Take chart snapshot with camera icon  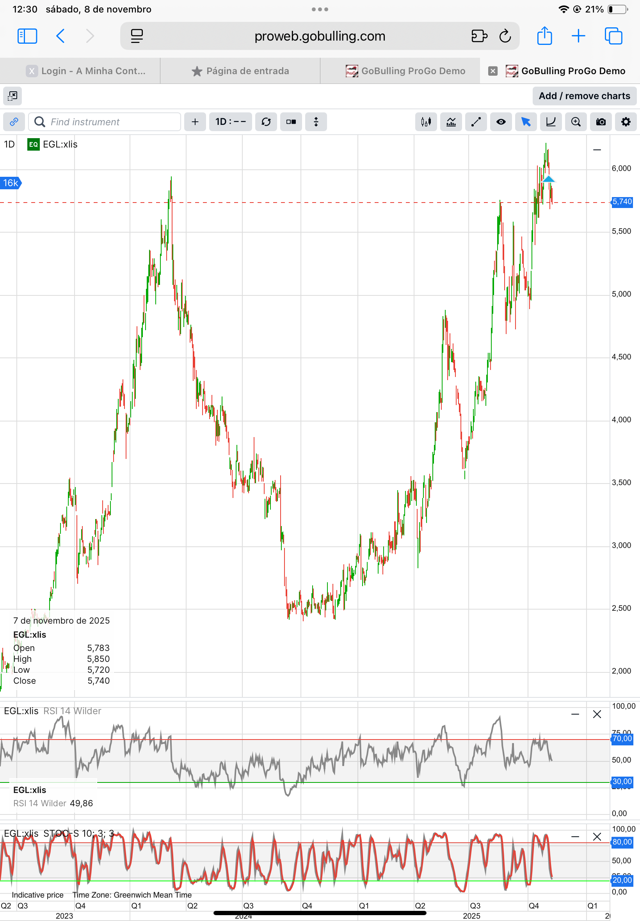click(601, 122)
